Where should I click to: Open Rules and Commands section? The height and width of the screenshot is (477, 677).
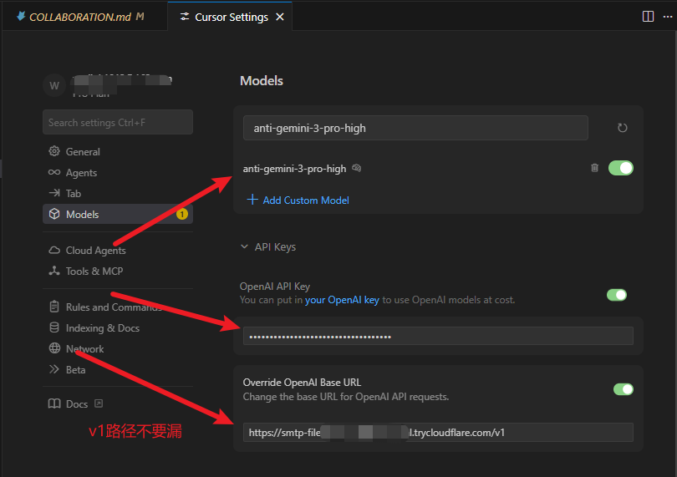coord(118,307)
